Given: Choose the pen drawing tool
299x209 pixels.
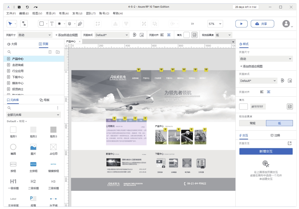Looking at the screenshot, I should click(80, 24).
